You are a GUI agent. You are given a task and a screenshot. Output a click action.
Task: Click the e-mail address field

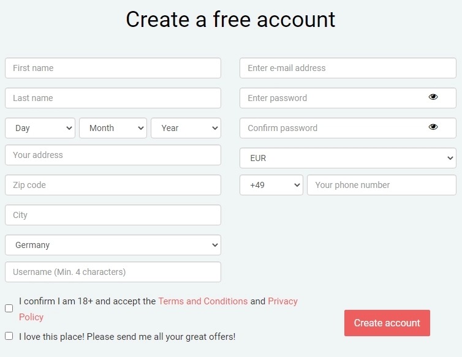tap(347, 68)
